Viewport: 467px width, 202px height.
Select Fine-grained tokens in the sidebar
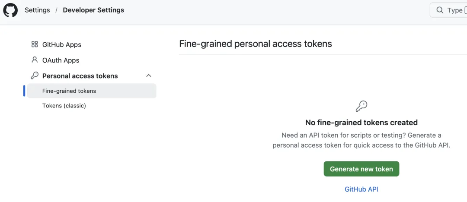coord(91,91)
